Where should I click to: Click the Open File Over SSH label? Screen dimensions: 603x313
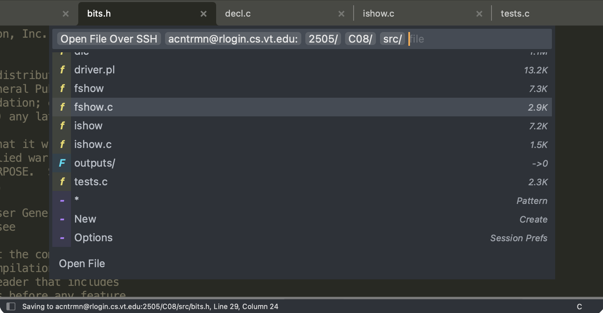109,39
